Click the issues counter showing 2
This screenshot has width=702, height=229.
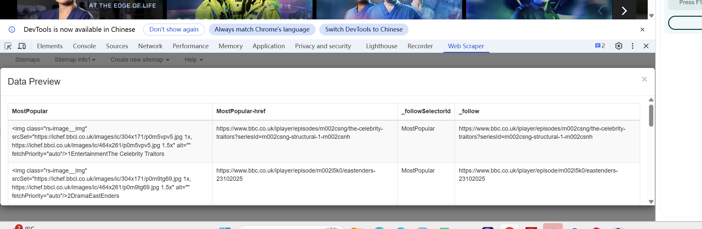[x=600, y=46]
